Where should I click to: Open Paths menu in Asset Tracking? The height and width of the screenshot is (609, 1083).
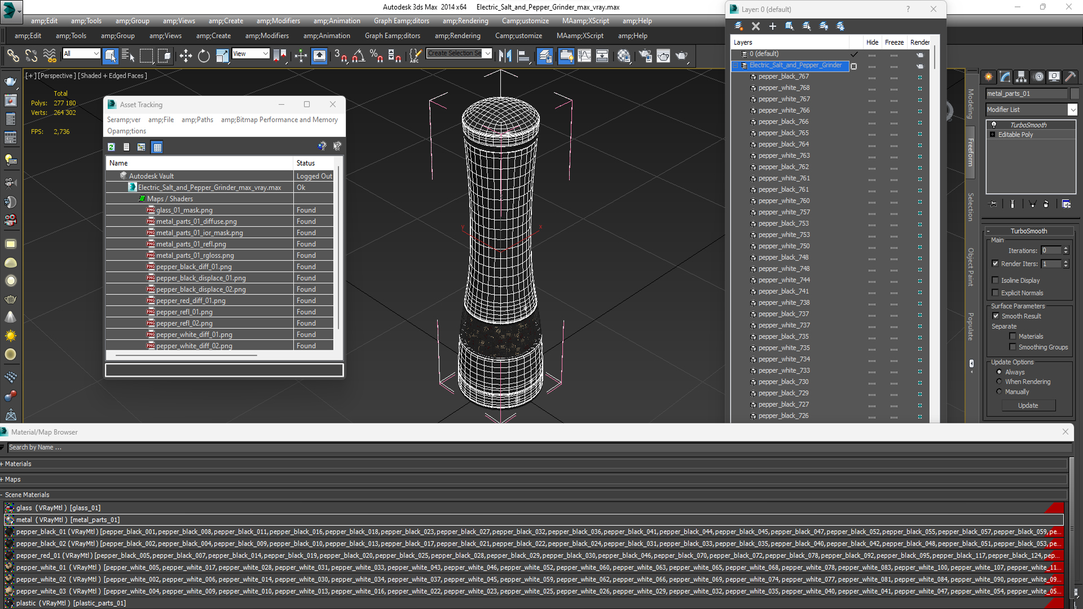pos(197,120)
